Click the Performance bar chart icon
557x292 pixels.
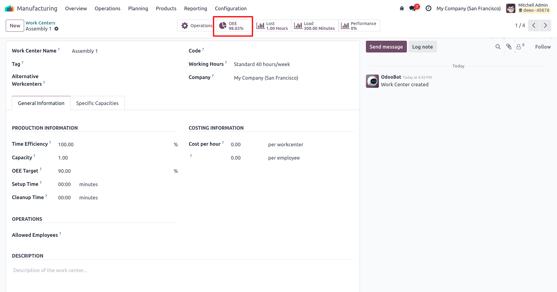pos(345,26)
